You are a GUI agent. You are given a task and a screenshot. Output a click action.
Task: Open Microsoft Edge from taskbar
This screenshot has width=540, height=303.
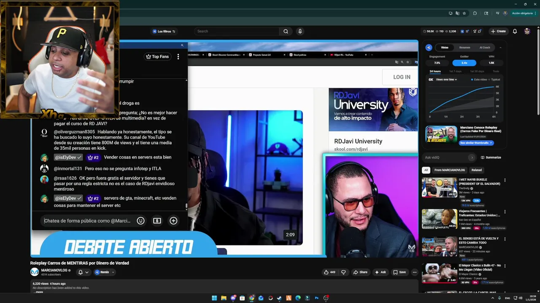(298, 298)
